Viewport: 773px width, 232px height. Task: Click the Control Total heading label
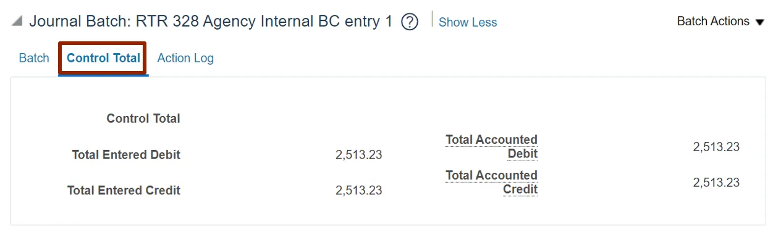click(143, 118)
